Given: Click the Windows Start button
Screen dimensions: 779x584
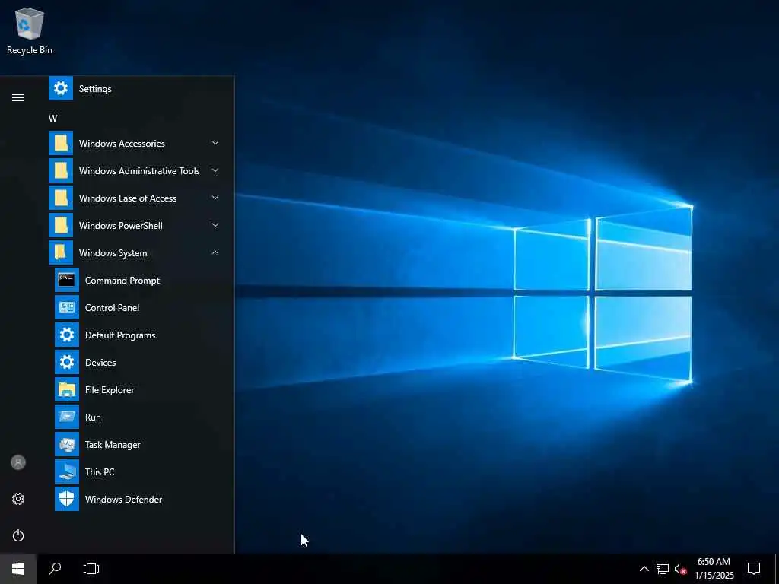Looking at the screenshot, I should (x=18, y=569).
